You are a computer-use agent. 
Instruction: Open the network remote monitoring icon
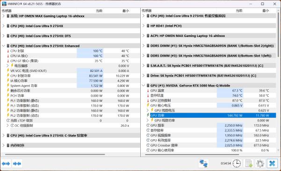pyautogui.click(x=203, y=164)
